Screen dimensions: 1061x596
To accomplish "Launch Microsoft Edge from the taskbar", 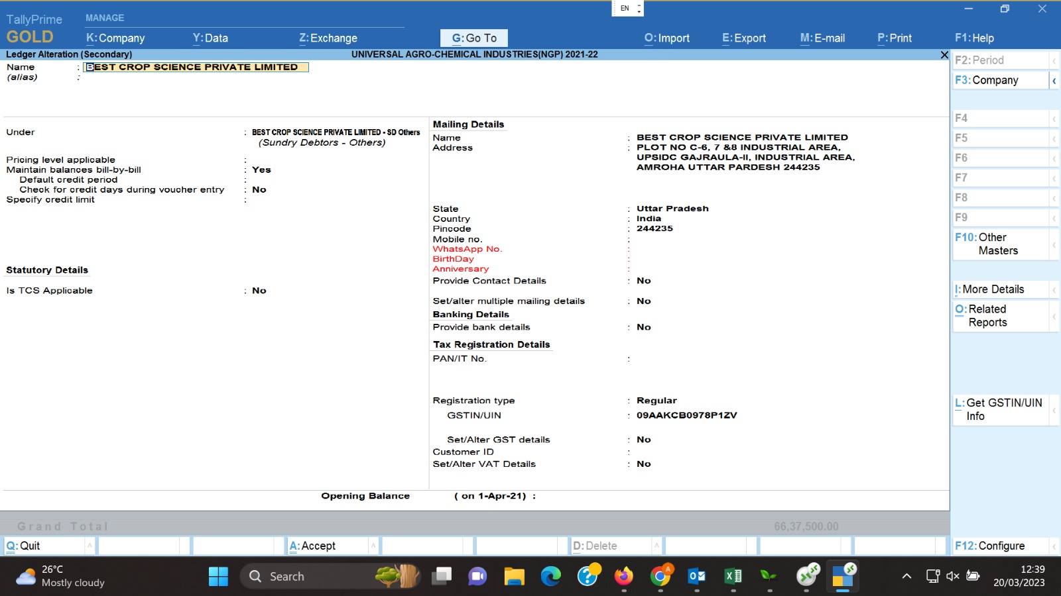I will [x=550, y=576].
